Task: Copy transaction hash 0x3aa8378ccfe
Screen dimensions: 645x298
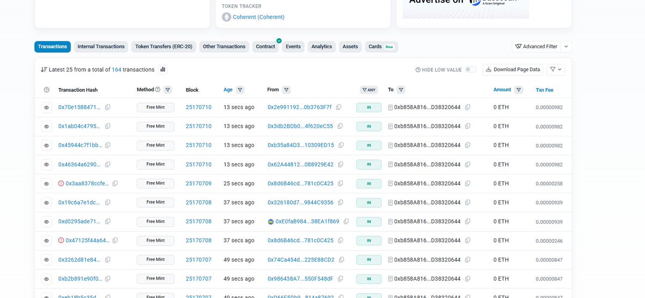Action: [115, 184]
